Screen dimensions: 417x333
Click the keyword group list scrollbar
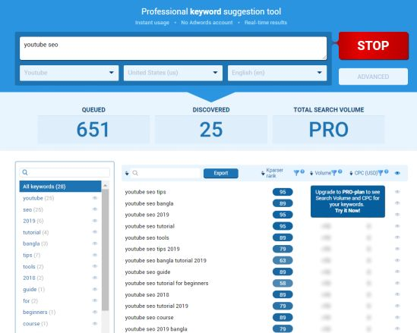(106, 250)
